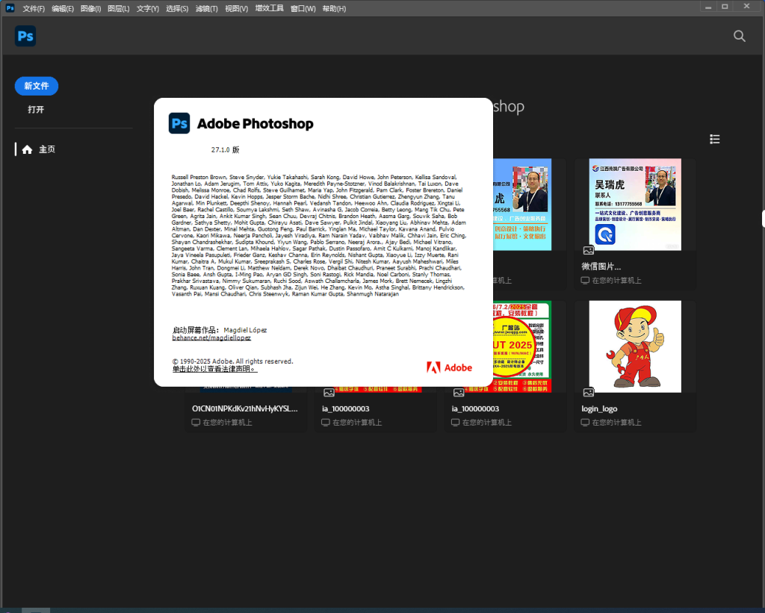Click the 打开 button
Image resolution: width=765 pixels, height=613 pixels.
[x=36, y=109]
